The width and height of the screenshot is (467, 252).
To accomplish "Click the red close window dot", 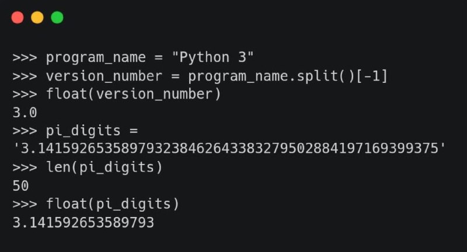I will (18, 17).
